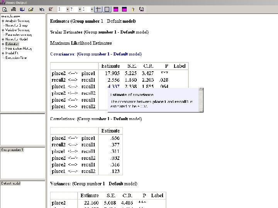Open the third toolbar dropdown (table columns)
The image size is (278, 208).
pos(92,9)
